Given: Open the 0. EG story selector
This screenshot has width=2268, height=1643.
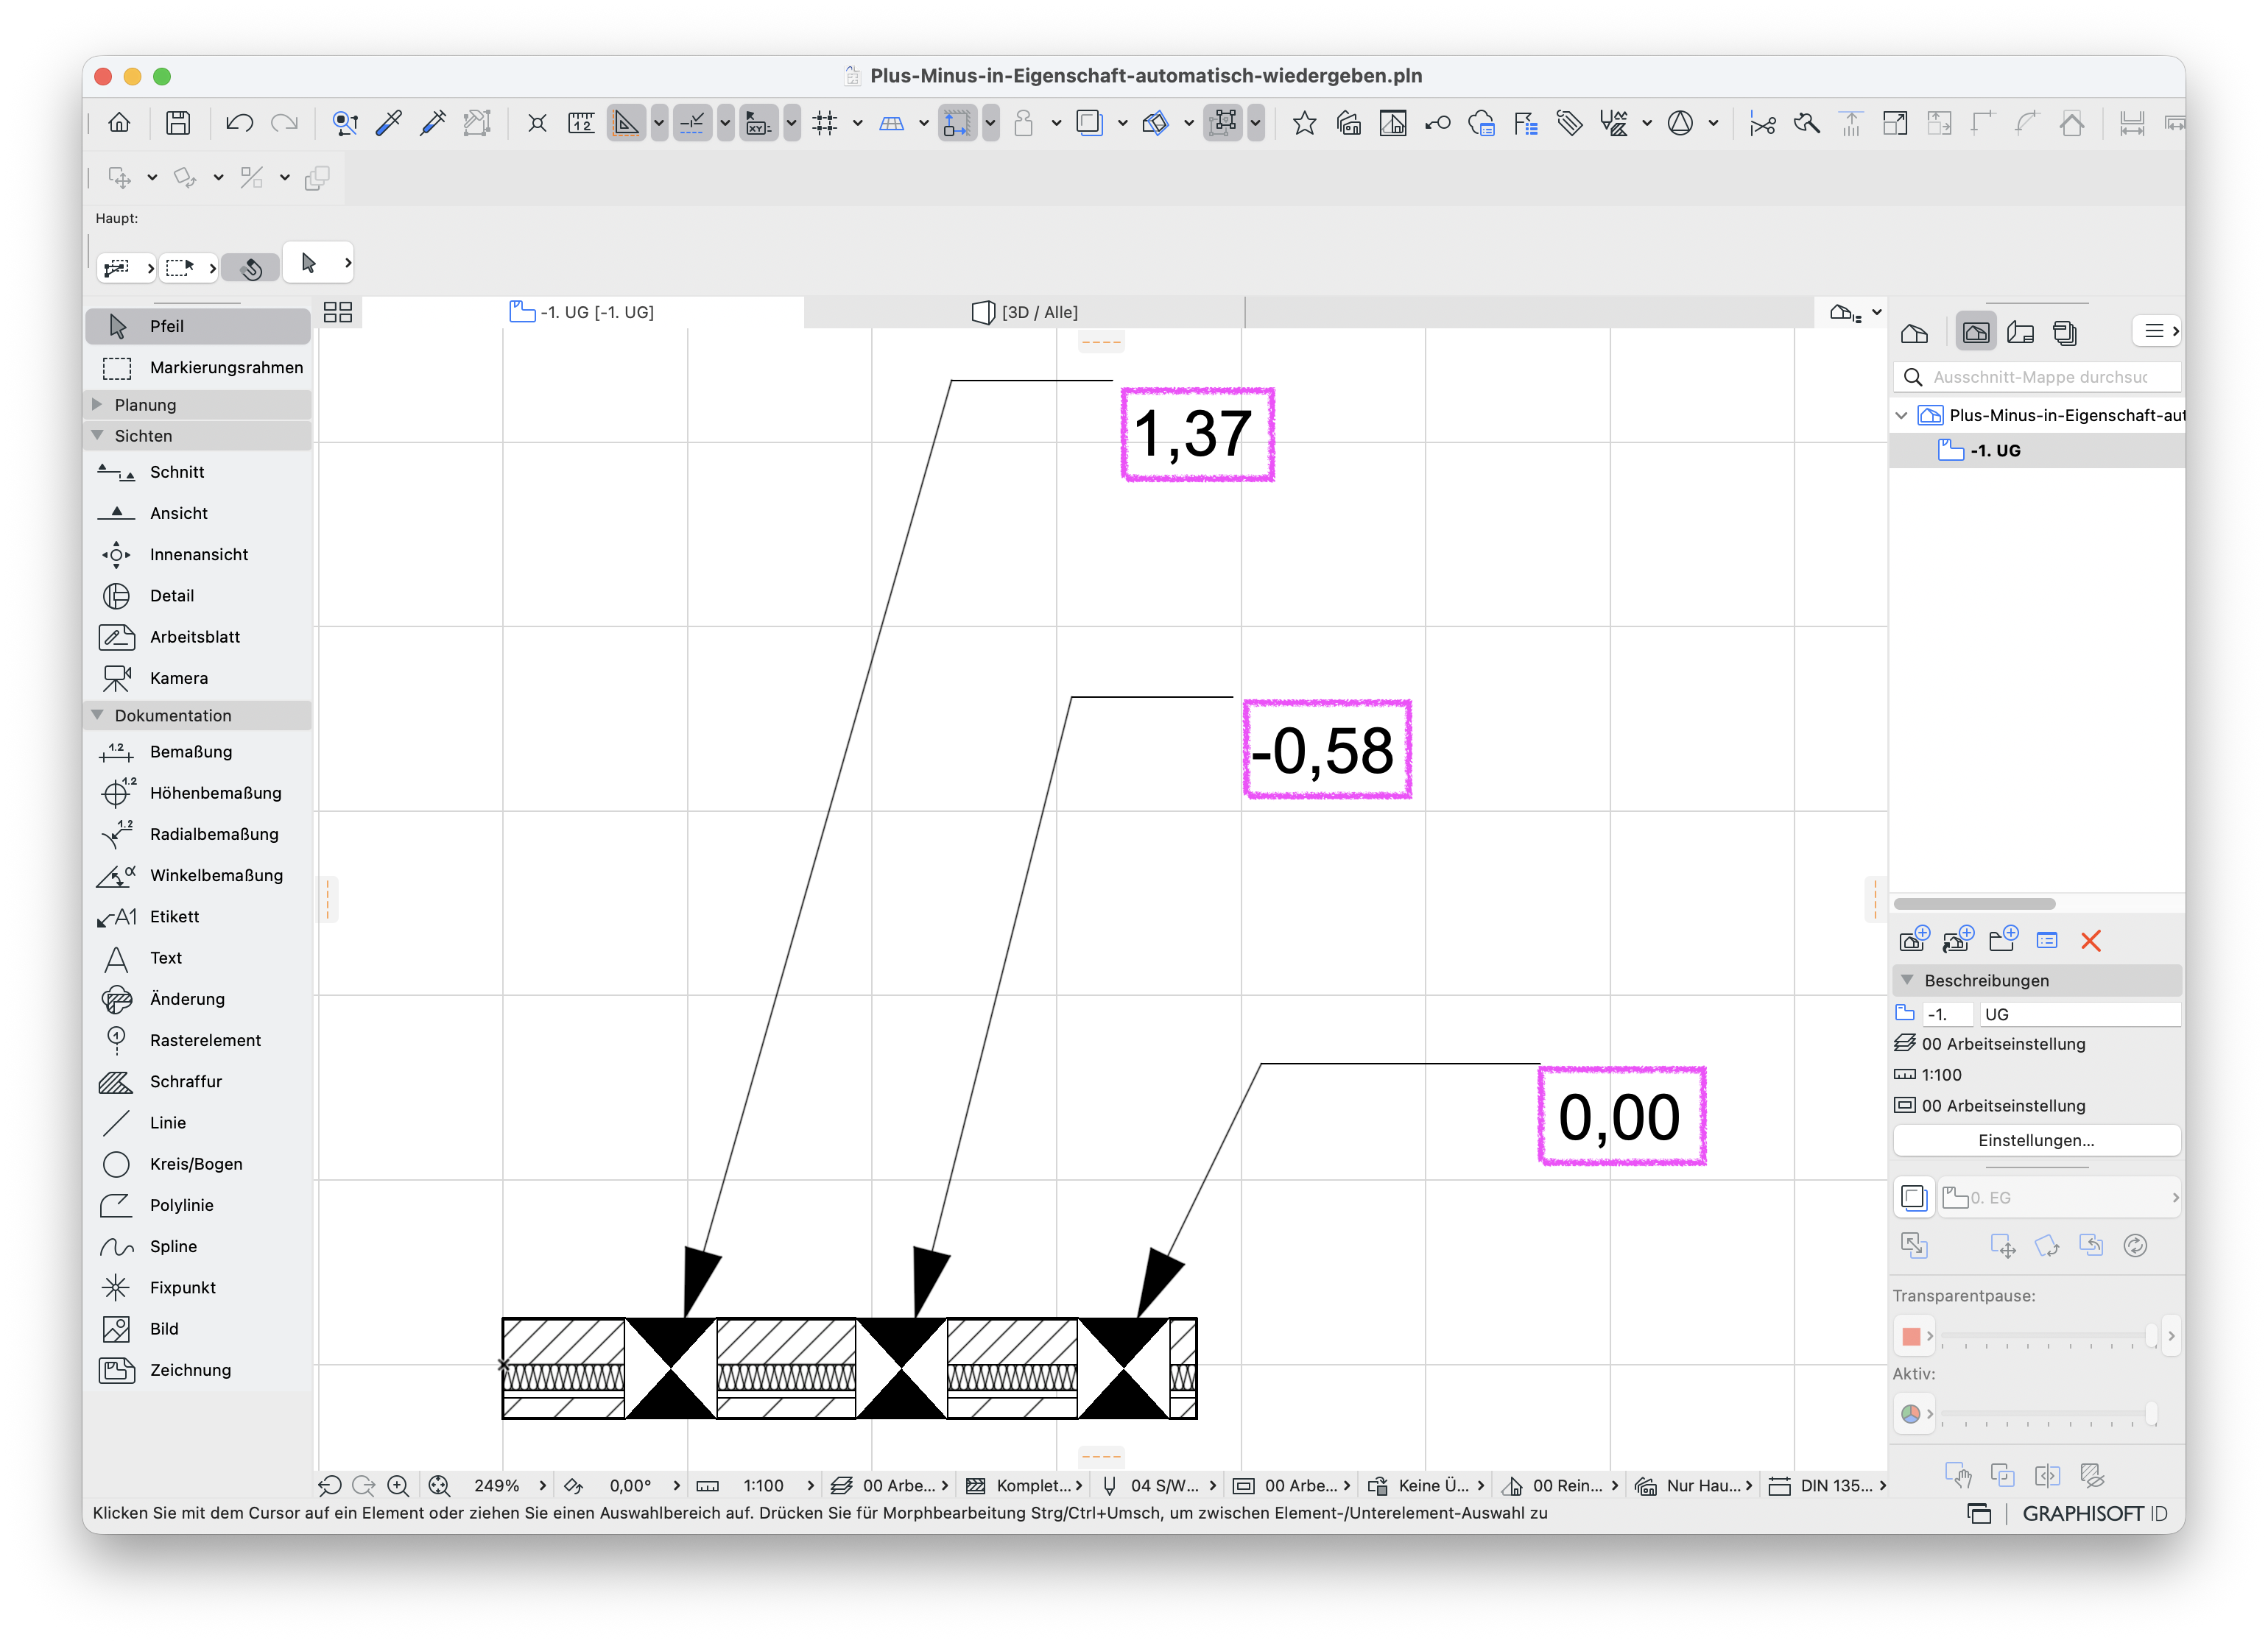Looking at the screenshot, I should pyautogui.click(x=2060, y=1197).
